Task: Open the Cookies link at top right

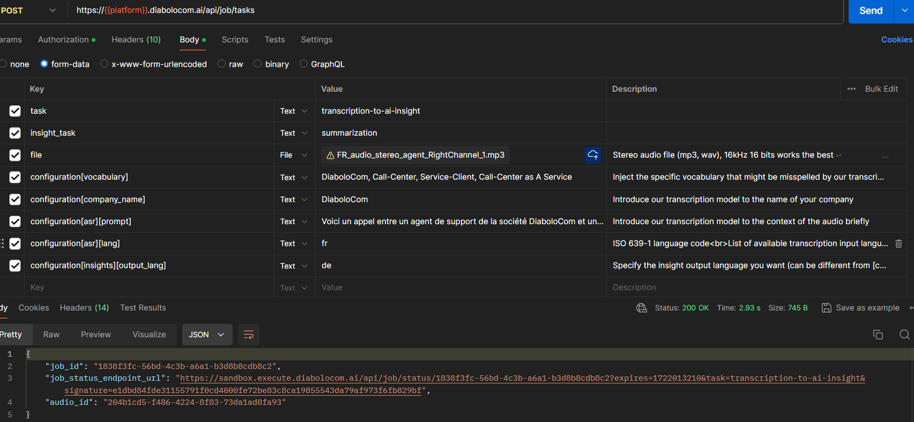Action: pyautogui.click(x=896, y=40)
